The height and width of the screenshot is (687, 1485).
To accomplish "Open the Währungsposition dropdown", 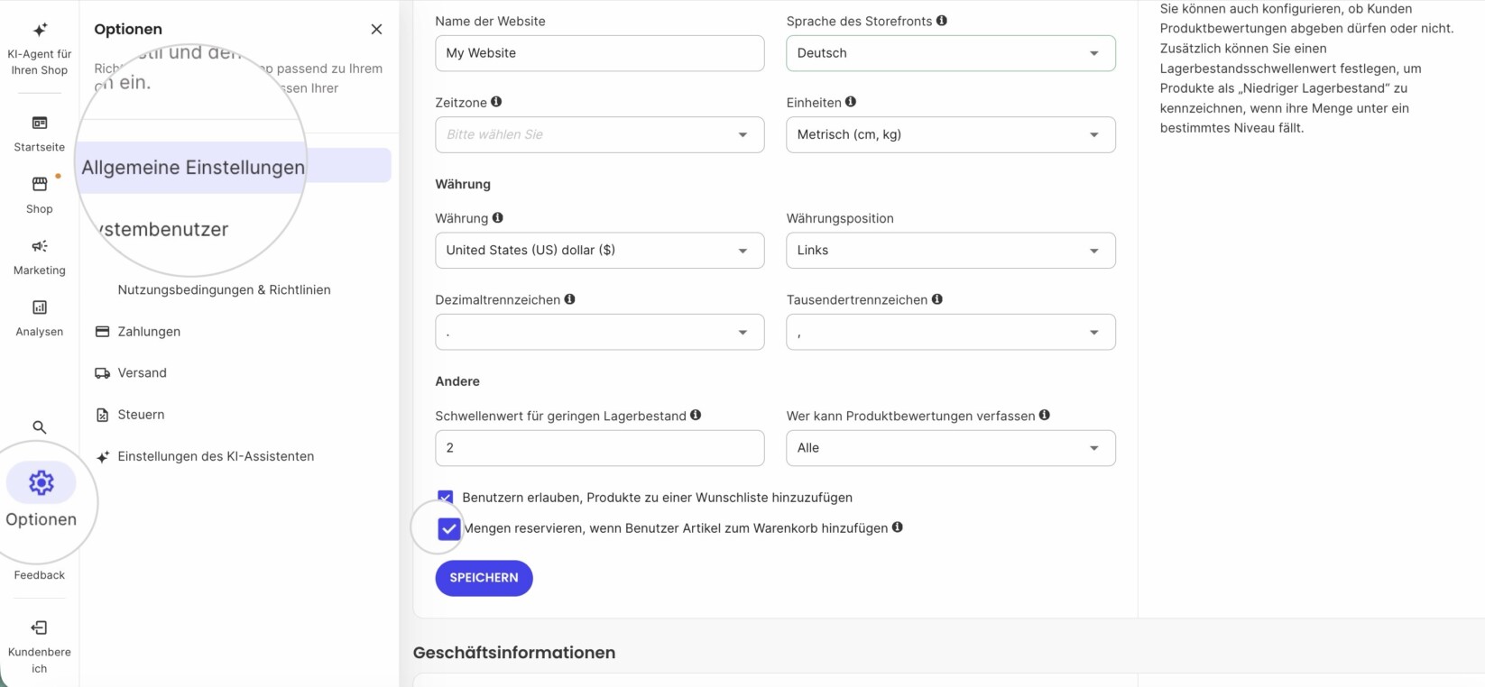I will click(951, 251).
